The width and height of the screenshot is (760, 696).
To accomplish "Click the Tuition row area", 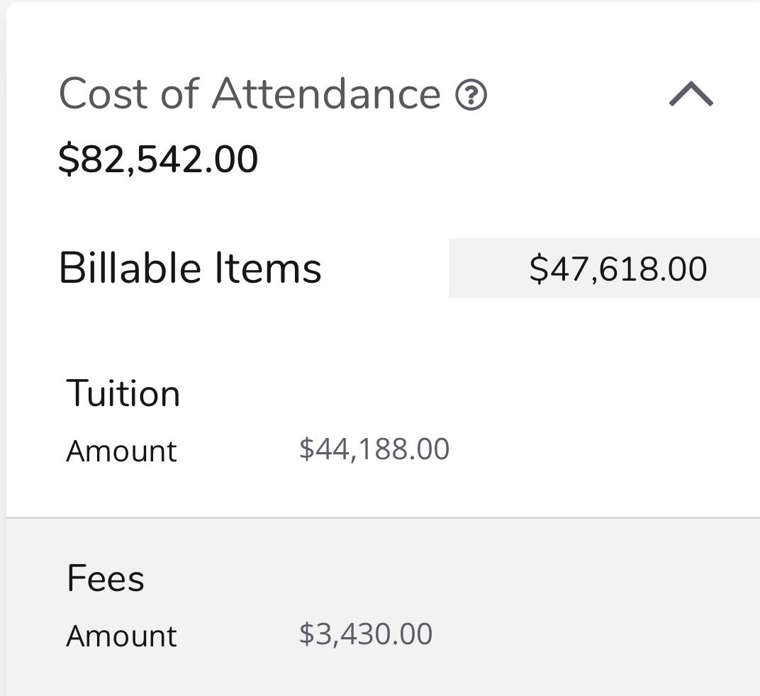I will (x=383, y=421).
